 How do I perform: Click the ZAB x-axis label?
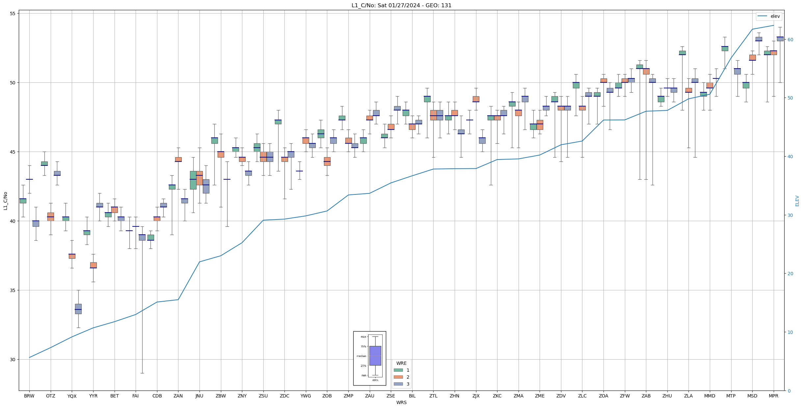646,396
